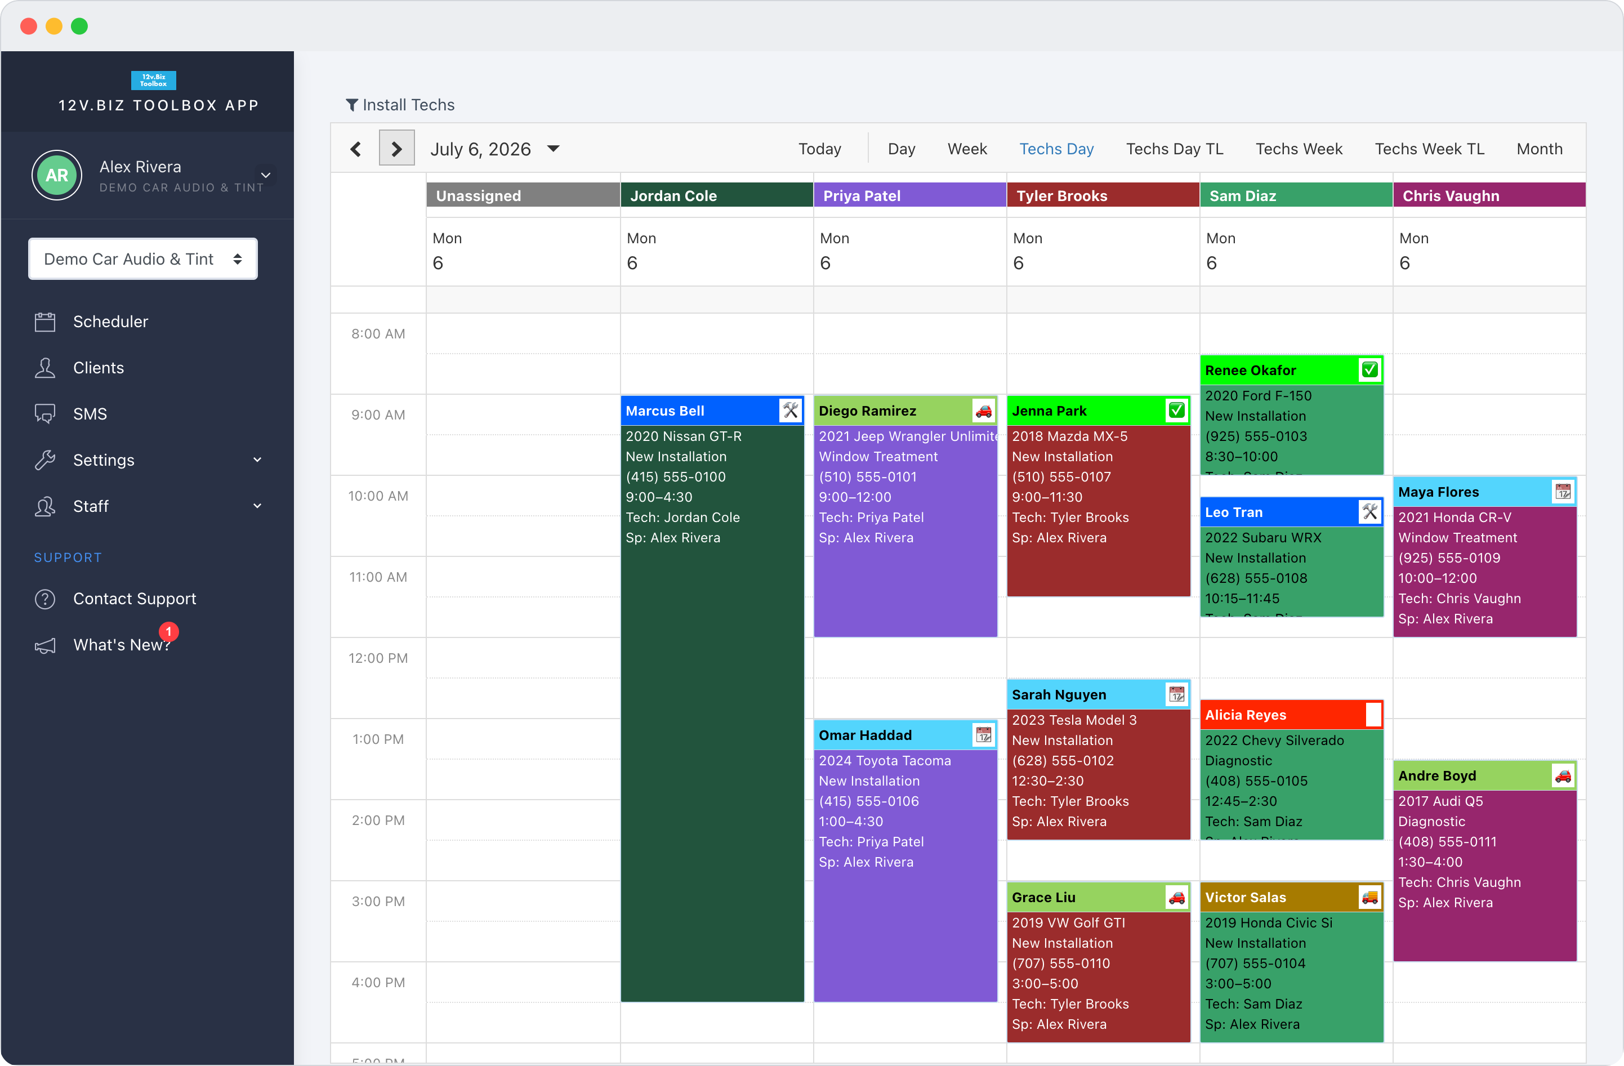The height and width of the screenshot is (1066, 1624).
Task: Switch to Techs Week view
Action: (1299, 149)
